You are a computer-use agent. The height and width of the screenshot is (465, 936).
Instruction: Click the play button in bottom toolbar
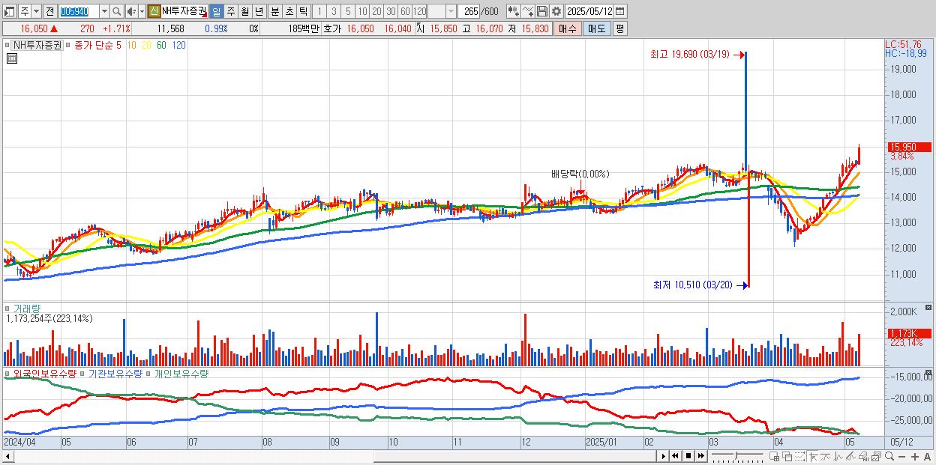pos(663,456)
